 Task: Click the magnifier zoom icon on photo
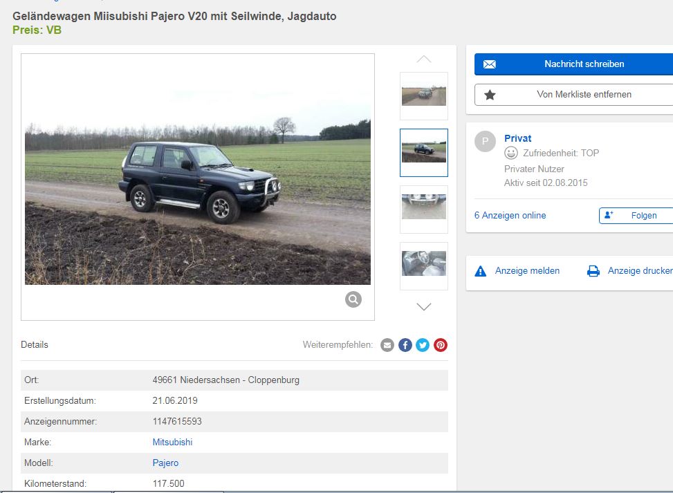(x=353, y=299)
